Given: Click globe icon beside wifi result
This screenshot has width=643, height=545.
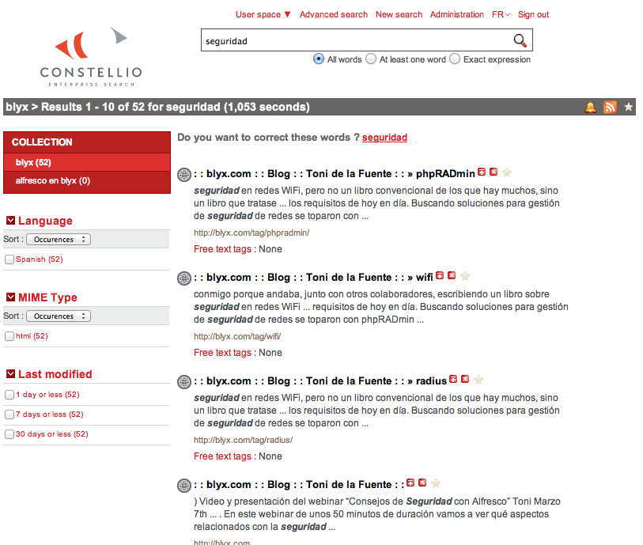Looking at the screenshot, I should (x=184, y=278).
